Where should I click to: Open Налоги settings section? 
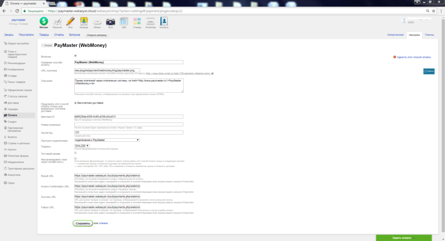pyautogui.click(x=12, y=150)
